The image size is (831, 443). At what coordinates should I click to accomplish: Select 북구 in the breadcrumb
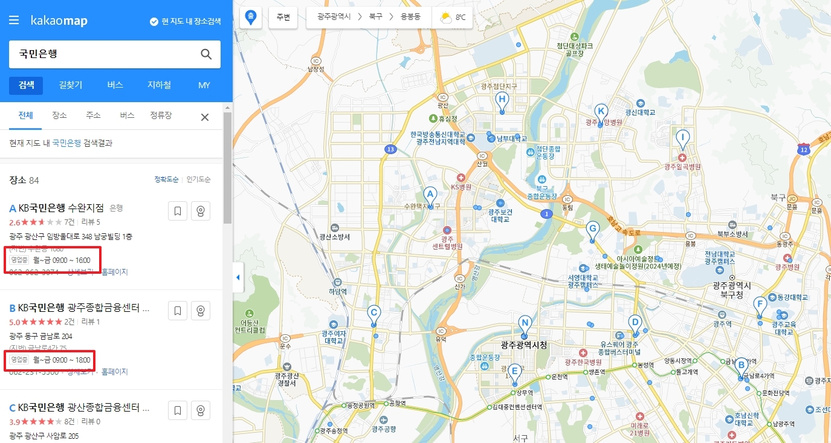[375, 18]
